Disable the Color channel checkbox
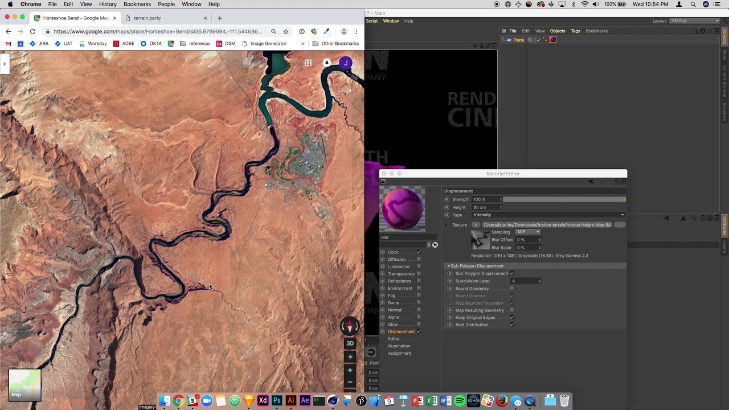The width and height of the screenshot is (729, 410). pyautogui.click(x=419, y=252)
